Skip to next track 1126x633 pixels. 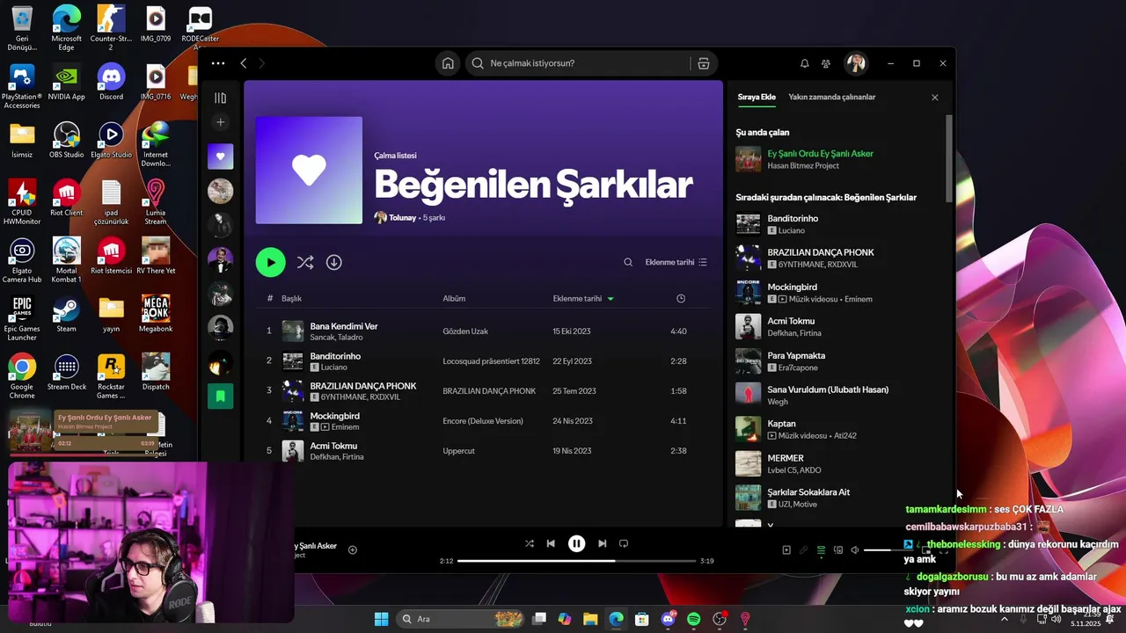pos(602,543)
